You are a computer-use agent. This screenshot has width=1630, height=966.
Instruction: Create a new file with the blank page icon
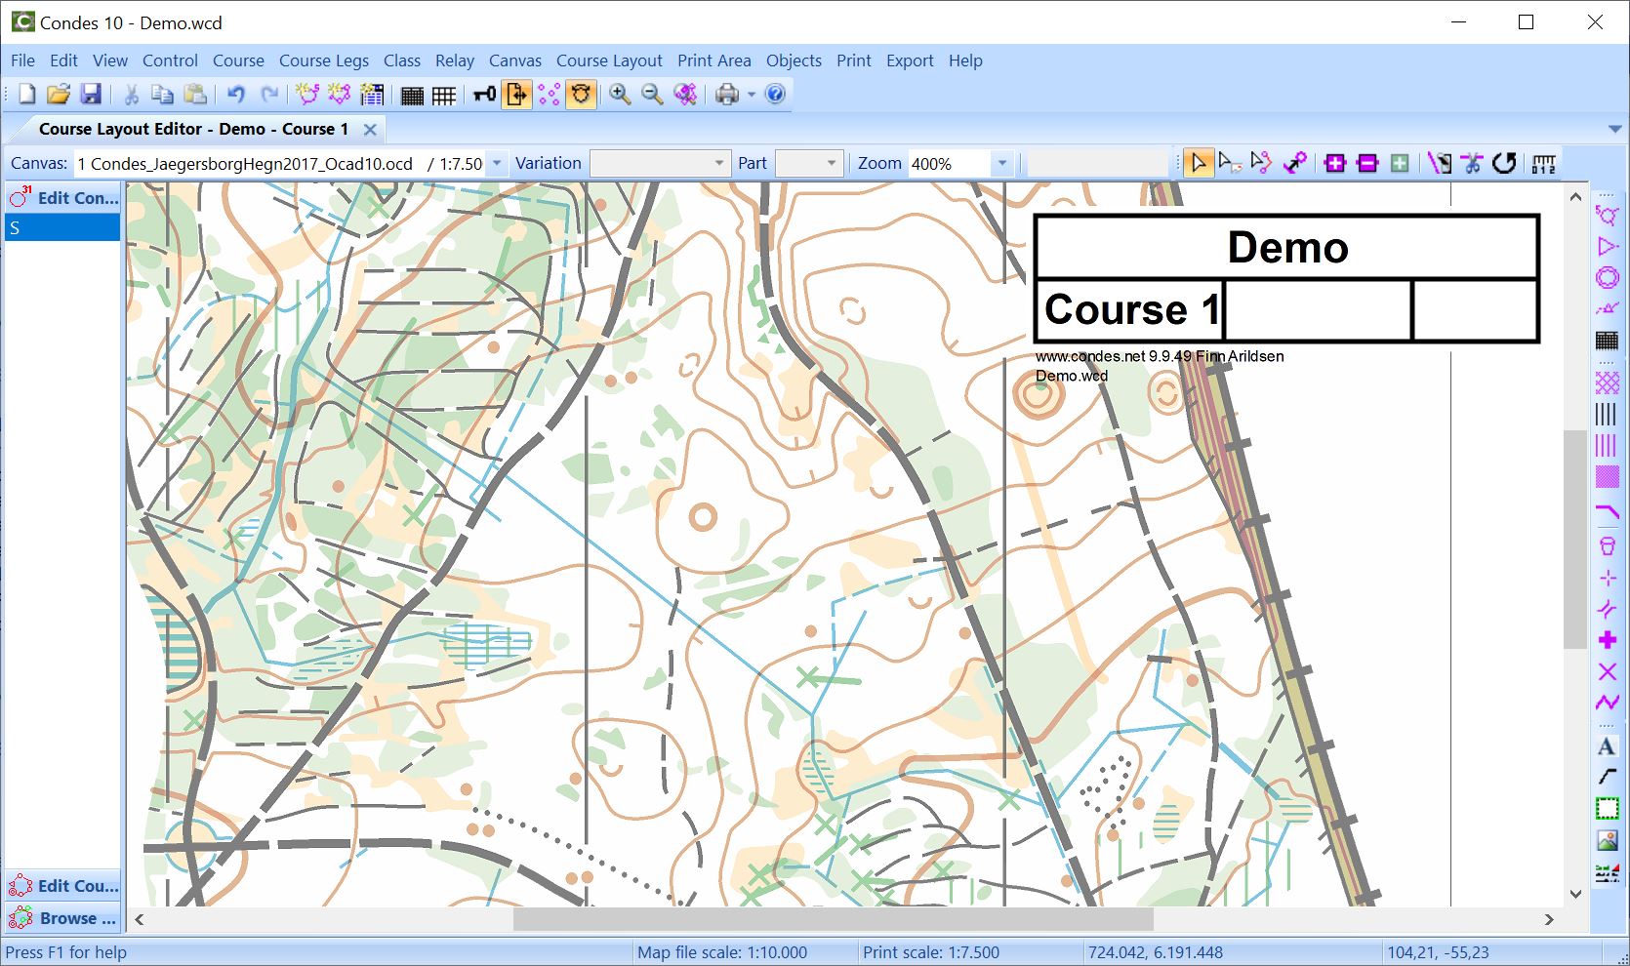point(27,94)
